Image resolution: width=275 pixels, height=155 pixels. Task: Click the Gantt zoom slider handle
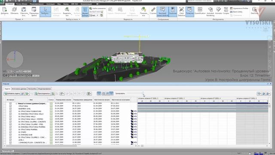click(x=143, y=93)
